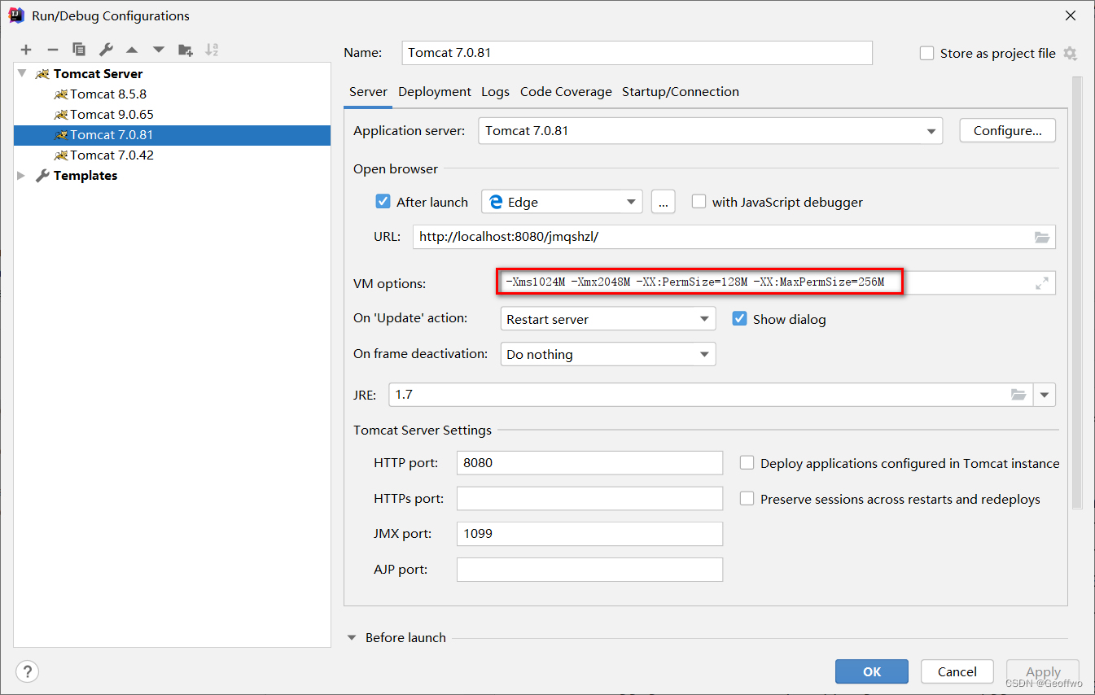This screenshot has width=1095, height=695.
Task: Browse folder icon in JRE field
Action: pyautogui.click(x=1018, y=395)
